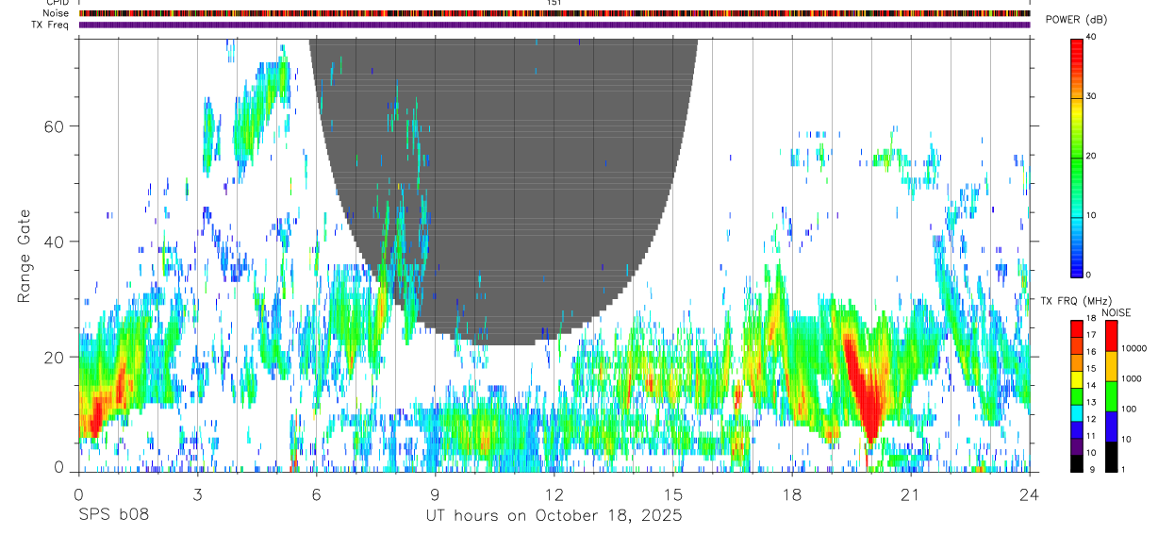Click the 18 tick label on UT hours axis
This screenshot has width=1158, height=535.
point(791,493)
